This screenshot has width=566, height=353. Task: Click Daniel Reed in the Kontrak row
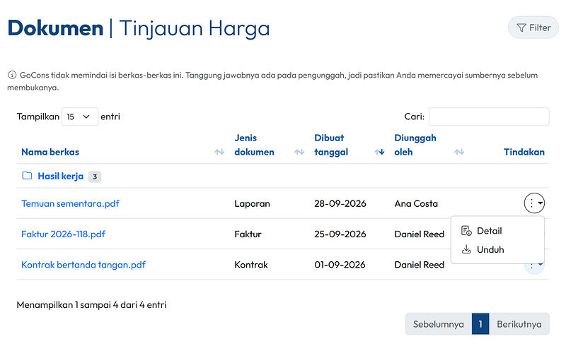click(419, 265)
